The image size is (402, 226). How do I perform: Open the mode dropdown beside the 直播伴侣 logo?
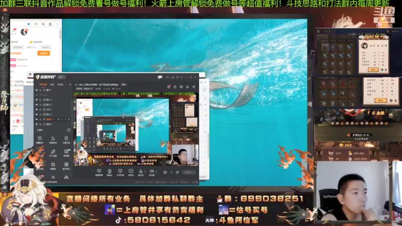(x=61, y=77)
